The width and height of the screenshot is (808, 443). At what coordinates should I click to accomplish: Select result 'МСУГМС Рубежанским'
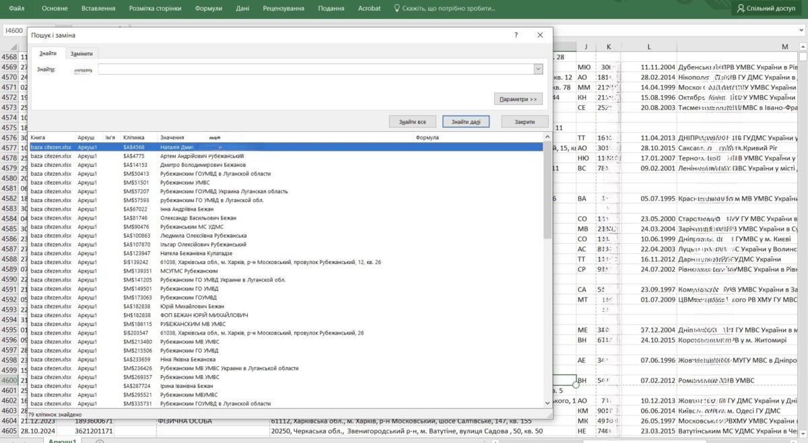286,271
